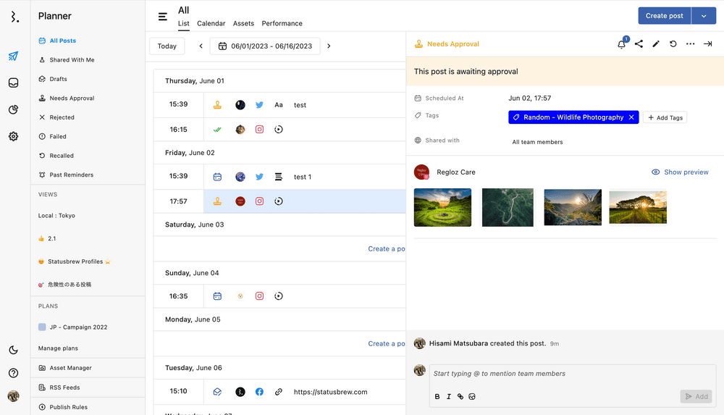
Task: Collapse the post details panel arrow
Action: tap(708, 44)
